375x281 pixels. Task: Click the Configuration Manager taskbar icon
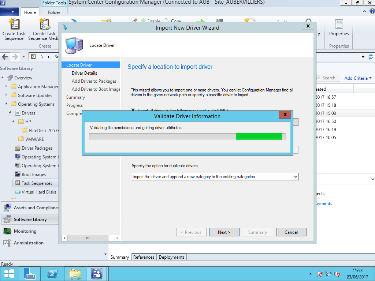(97, 274)
